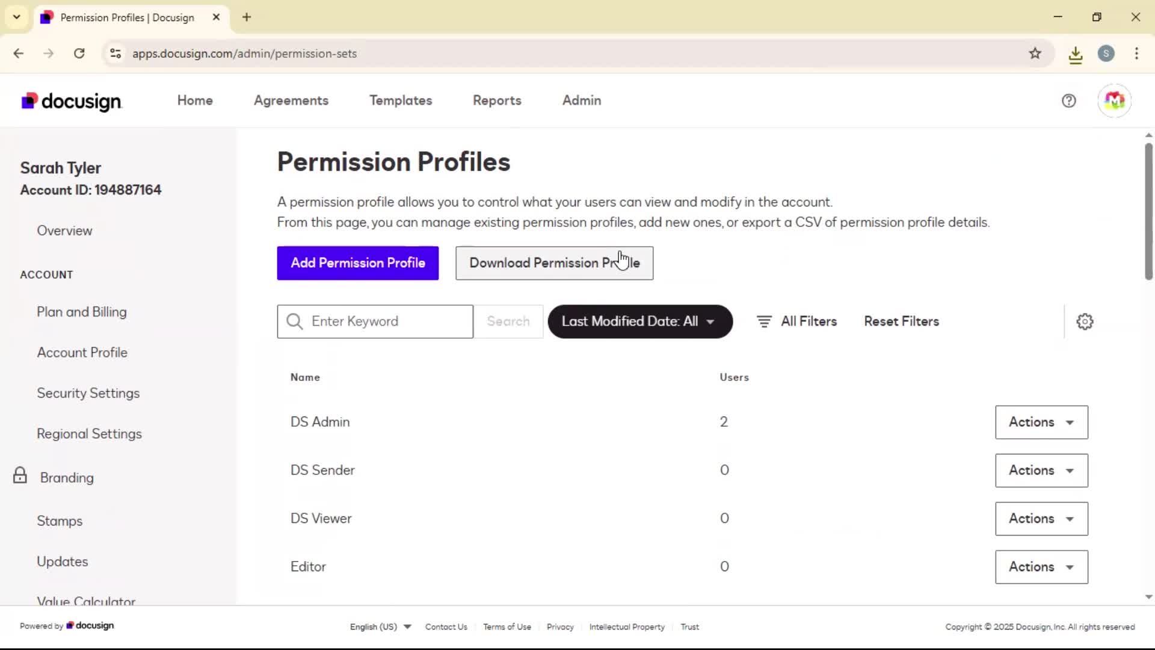The width and height of the screenshot is (1155, 650).
Task: Open Terms of Use footer link
Action: click(x=507, y=627)
